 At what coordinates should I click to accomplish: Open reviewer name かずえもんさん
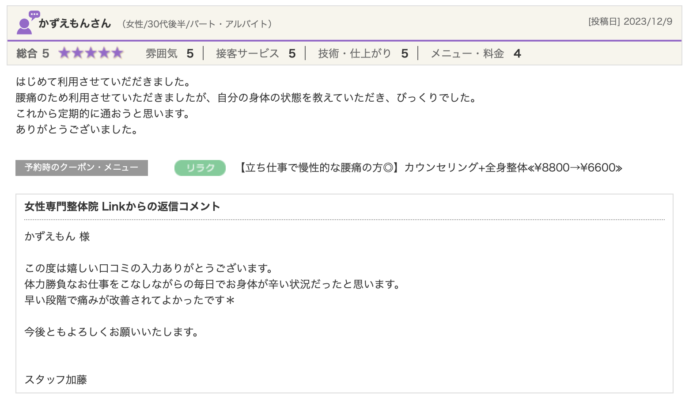click(x=75, y=23)
